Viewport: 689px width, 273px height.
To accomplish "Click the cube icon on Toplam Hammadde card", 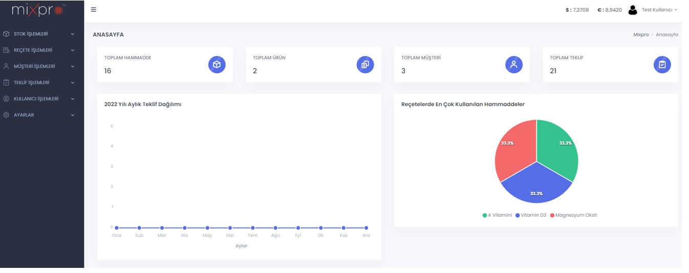I will click(217, 64).
